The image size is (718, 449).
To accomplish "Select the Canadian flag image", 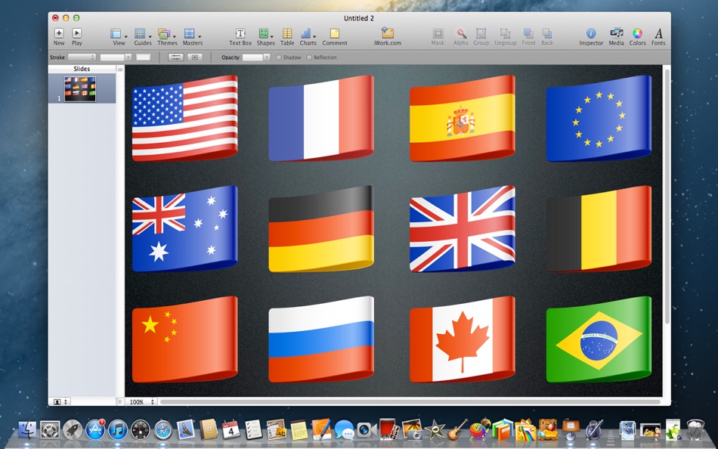I will (x=462, y=339).
